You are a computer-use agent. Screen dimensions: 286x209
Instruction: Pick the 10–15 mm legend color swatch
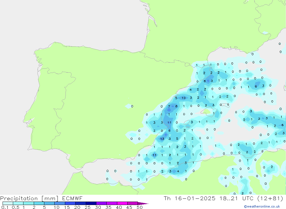pos(60,203)
